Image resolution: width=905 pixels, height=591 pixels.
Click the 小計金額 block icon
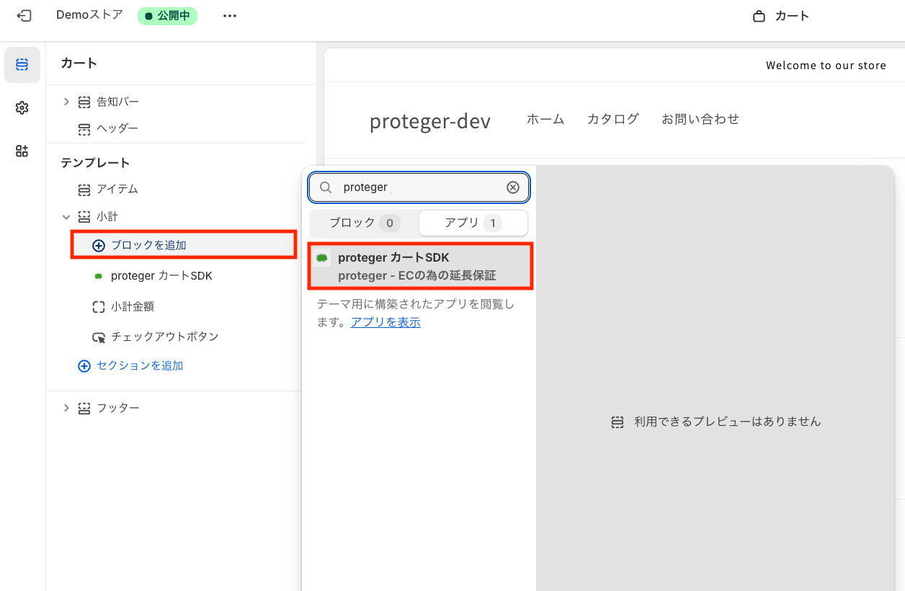99,306
